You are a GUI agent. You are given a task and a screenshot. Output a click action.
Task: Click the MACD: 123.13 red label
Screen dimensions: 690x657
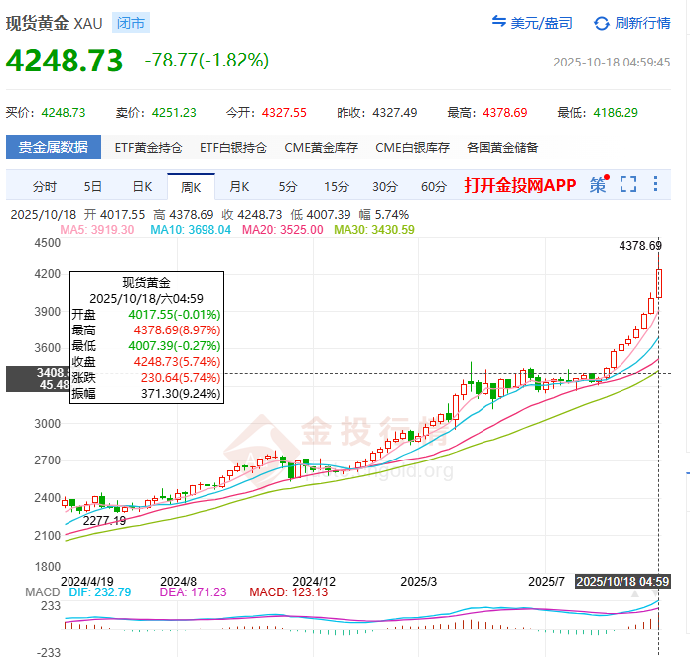[289, 592]
